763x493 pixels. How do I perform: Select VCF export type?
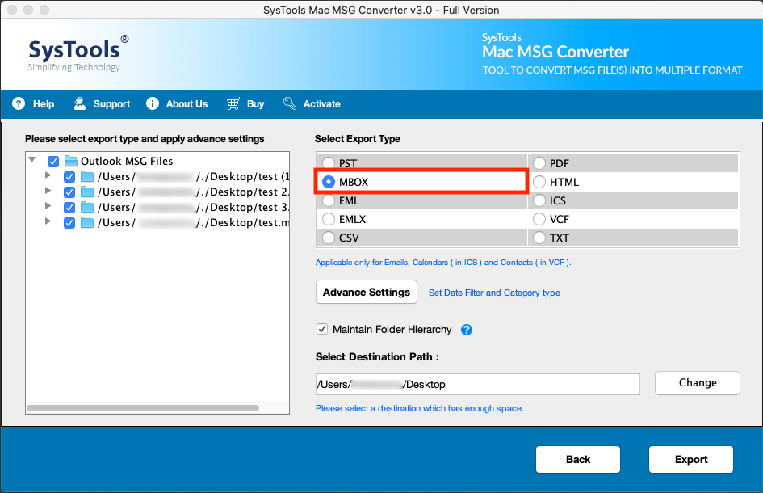pos(539,219)
